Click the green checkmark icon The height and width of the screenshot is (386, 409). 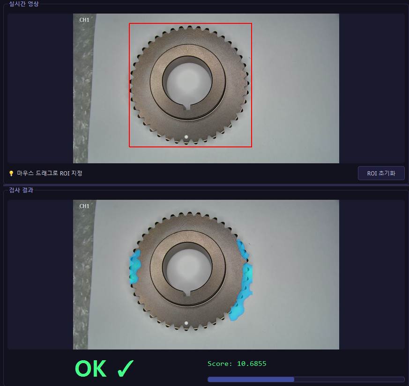pos(126,368)
